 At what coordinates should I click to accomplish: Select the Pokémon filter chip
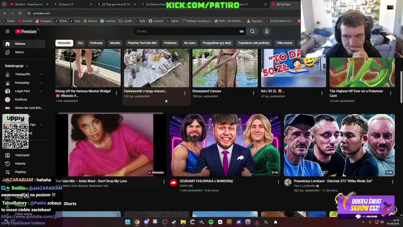click(170, 43)
